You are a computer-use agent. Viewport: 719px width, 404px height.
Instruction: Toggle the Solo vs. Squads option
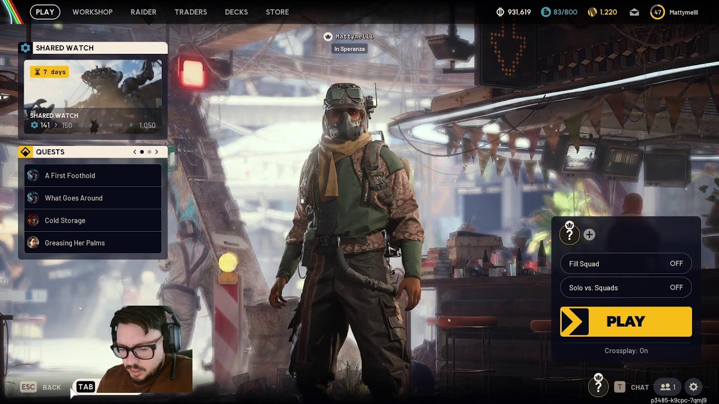click(626, 288)
